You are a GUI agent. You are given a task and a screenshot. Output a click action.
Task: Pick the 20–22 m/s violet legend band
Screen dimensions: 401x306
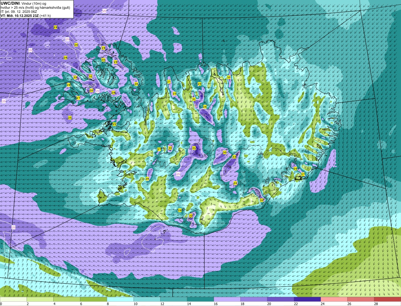(281, 299)
